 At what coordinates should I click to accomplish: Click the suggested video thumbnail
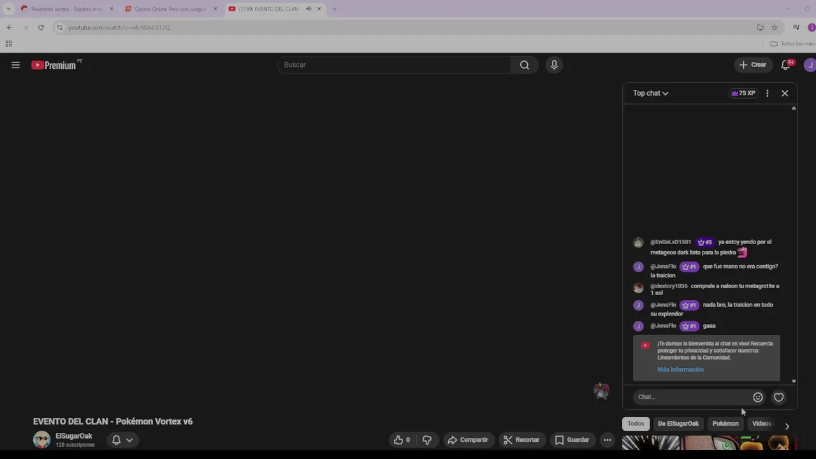click(x=708, y=443)
